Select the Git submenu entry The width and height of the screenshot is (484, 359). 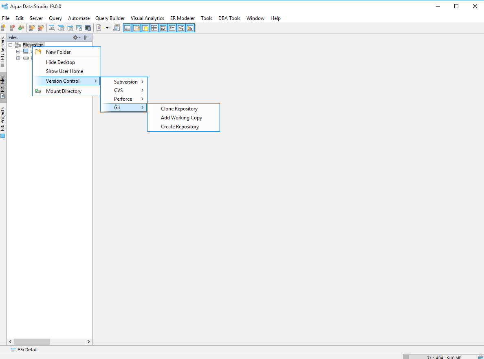coord(124,108)
